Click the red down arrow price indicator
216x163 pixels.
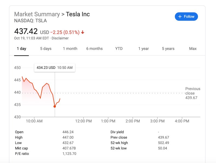[x=83, y=32]
